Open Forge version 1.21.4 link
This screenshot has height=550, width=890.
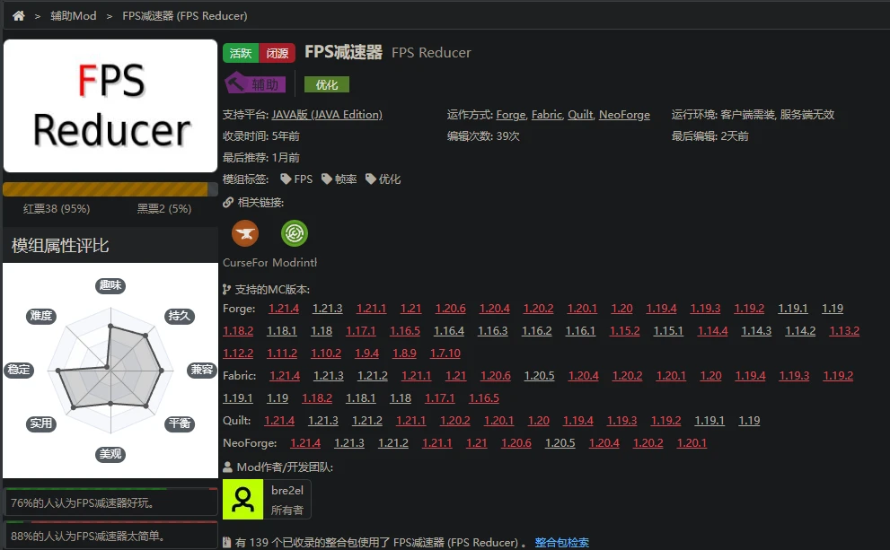282,308
